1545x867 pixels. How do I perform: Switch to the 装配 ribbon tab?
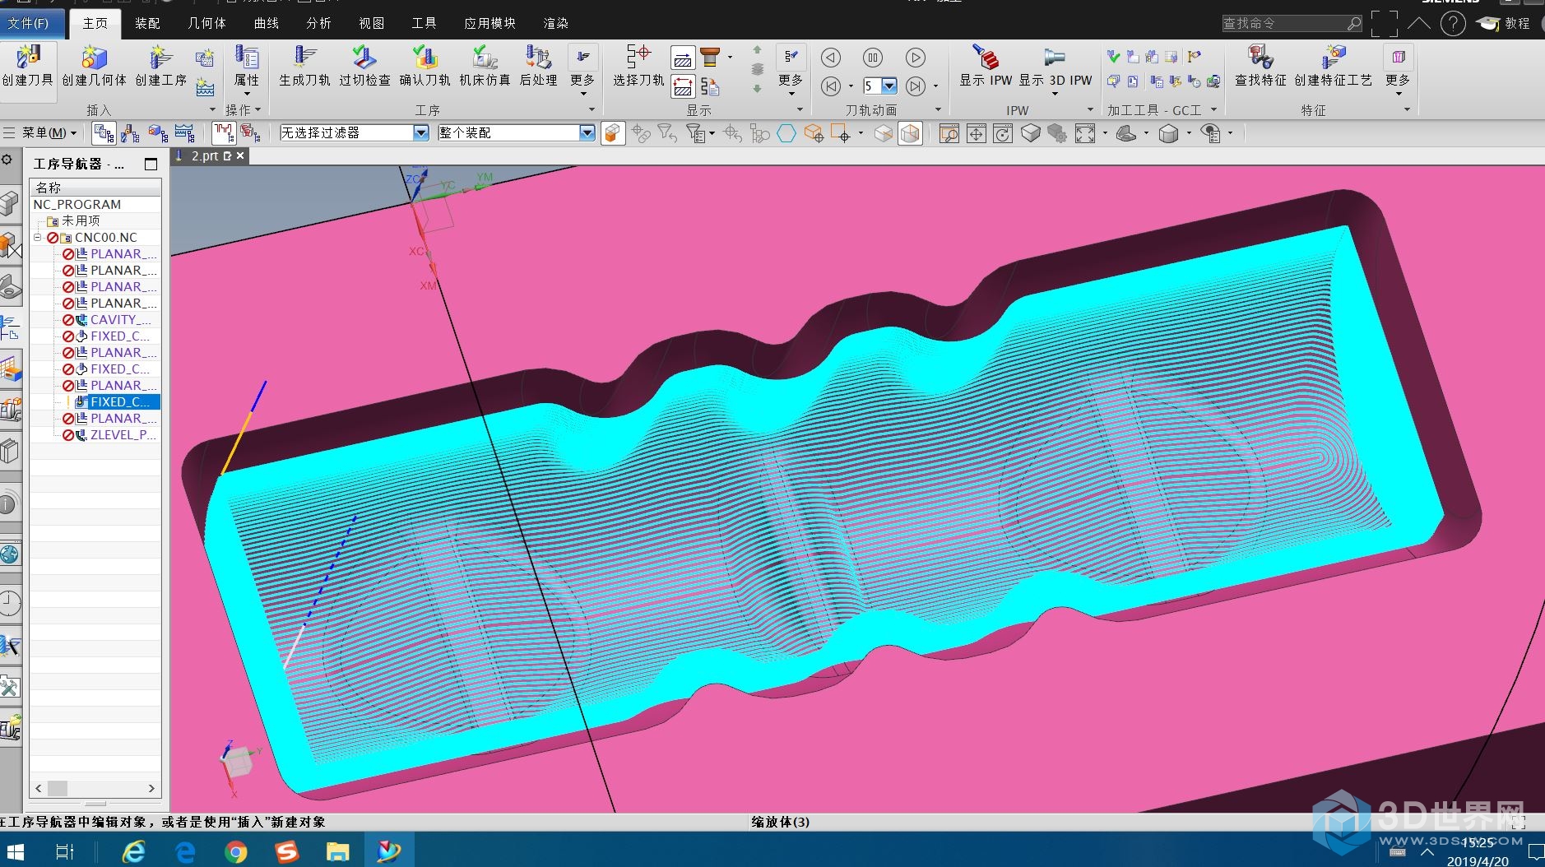(x=147, y=23)
